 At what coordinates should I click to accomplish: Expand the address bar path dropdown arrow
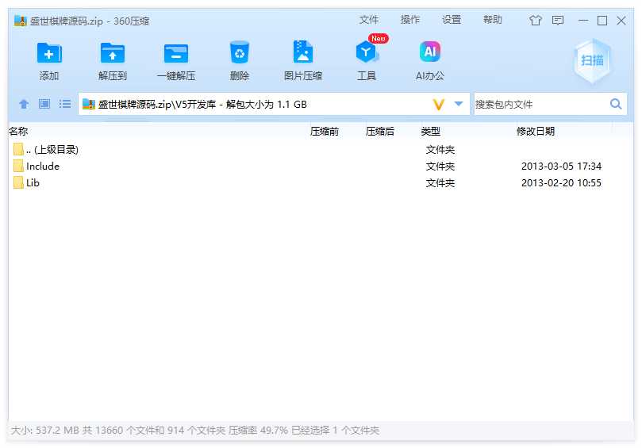click(459, 104)
